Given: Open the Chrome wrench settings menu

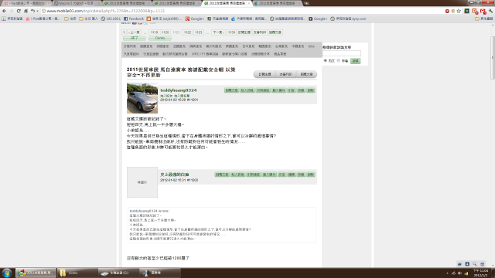Looking at the screenshot, I should pyautogui.click(x=490, y=11).
